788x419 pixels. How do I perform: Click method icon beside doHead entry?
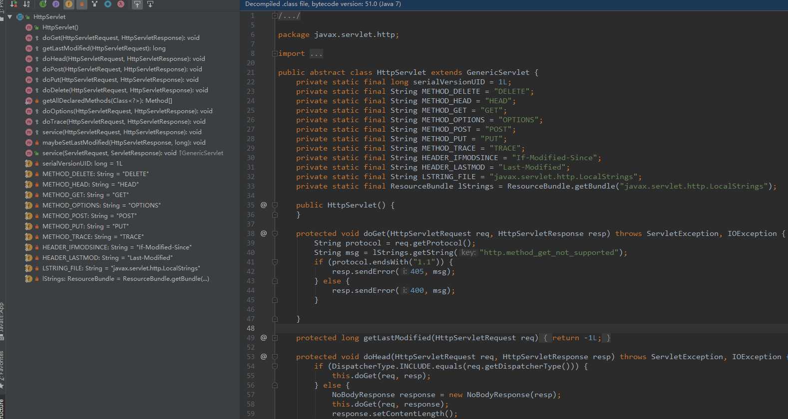[x=28, y=59]
